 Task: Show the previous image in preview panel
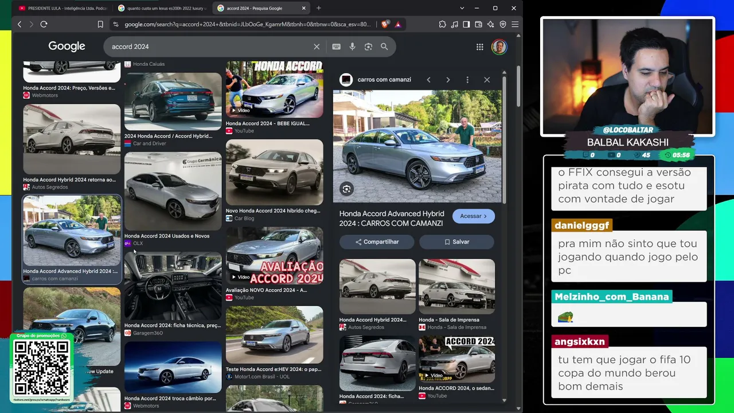tap(428, 80)
